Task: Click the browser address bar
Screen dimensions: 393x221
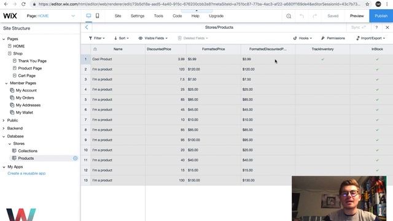Action: pyautogui.click(x=199, y=4)
